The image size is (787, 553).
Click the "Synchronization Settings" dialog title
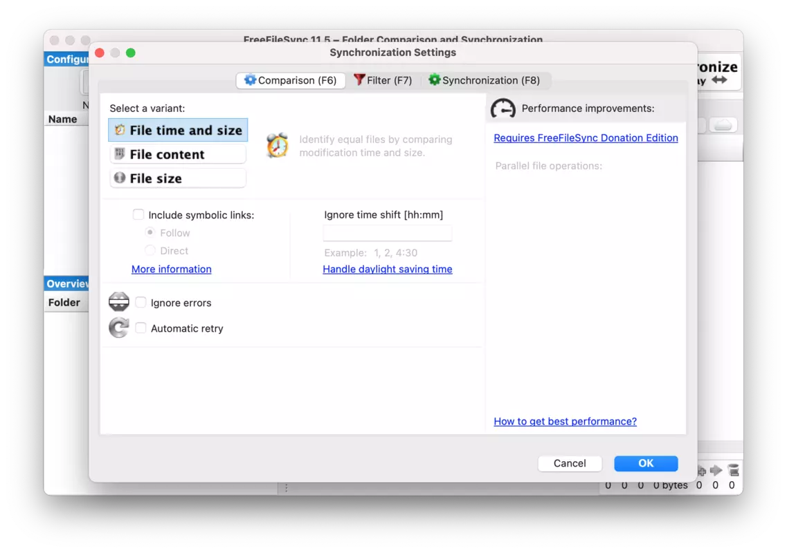(393, 52)
